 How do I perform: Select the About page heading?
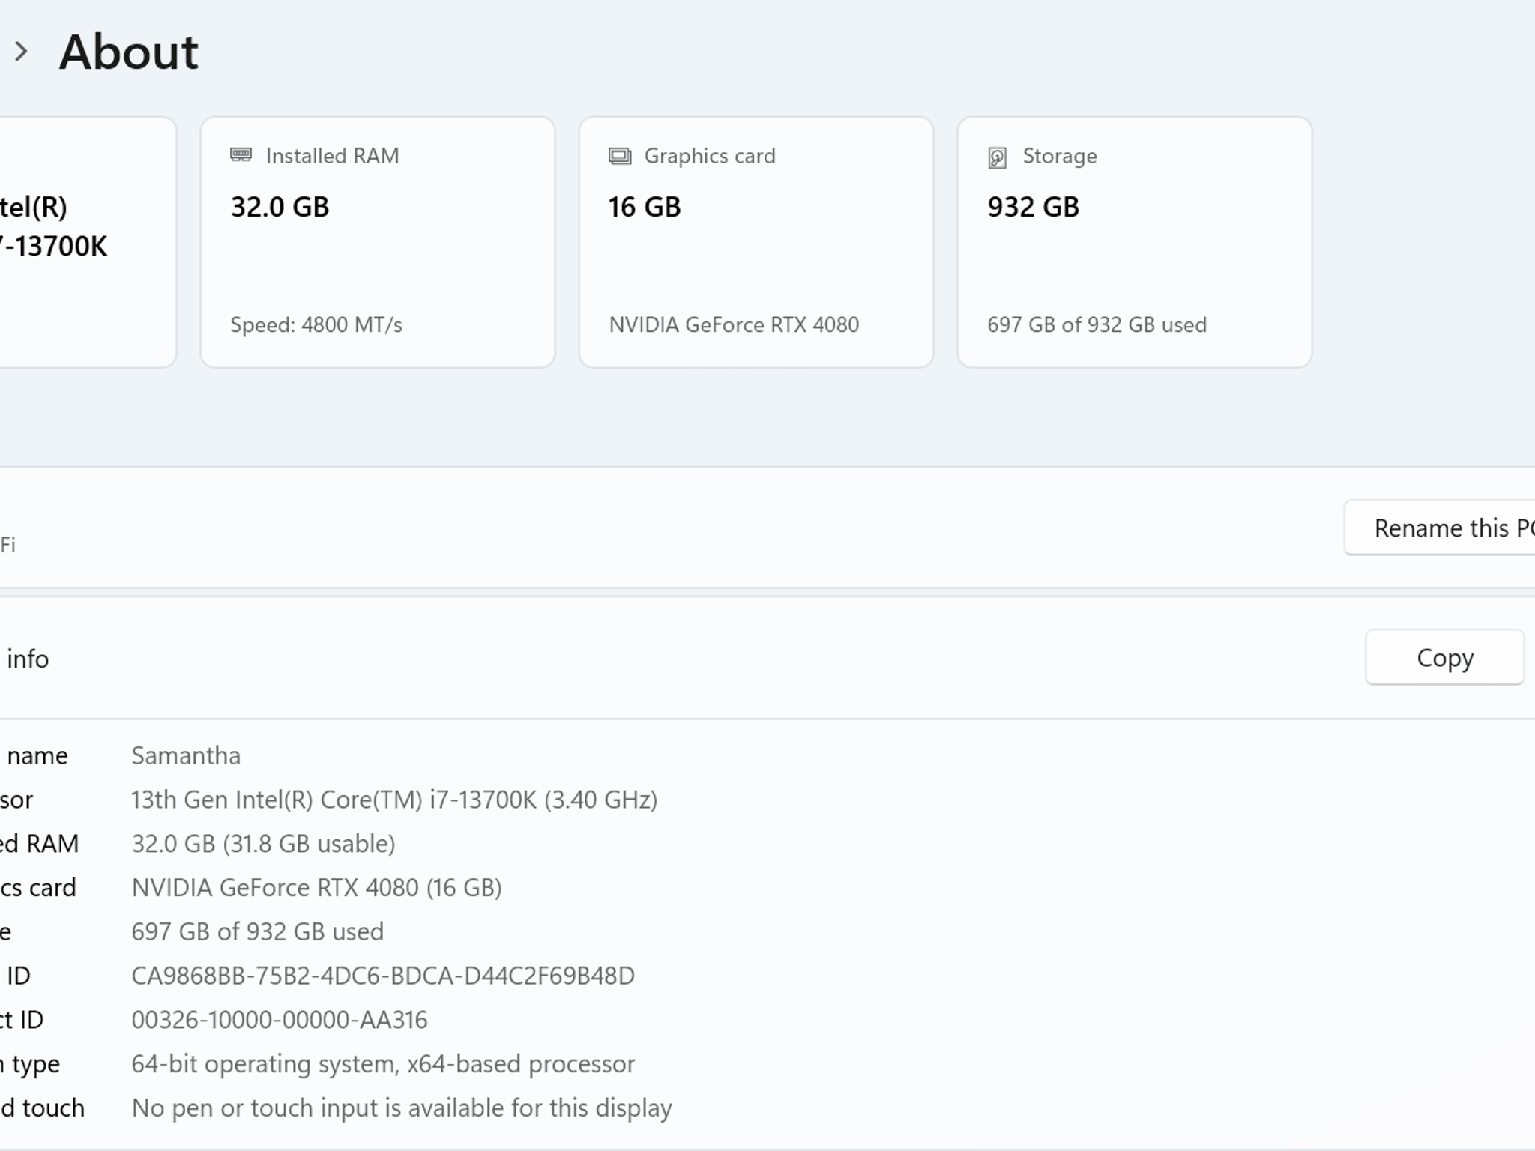point(129,52)
